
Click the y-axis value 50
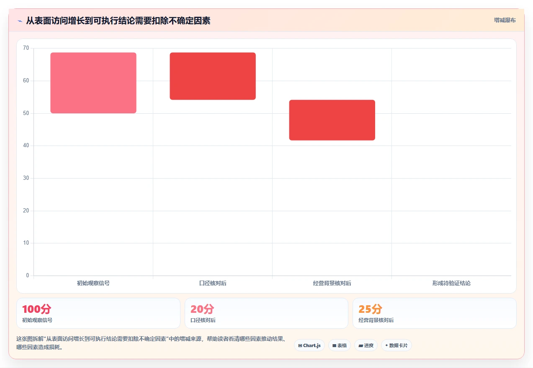click(26, 113)
